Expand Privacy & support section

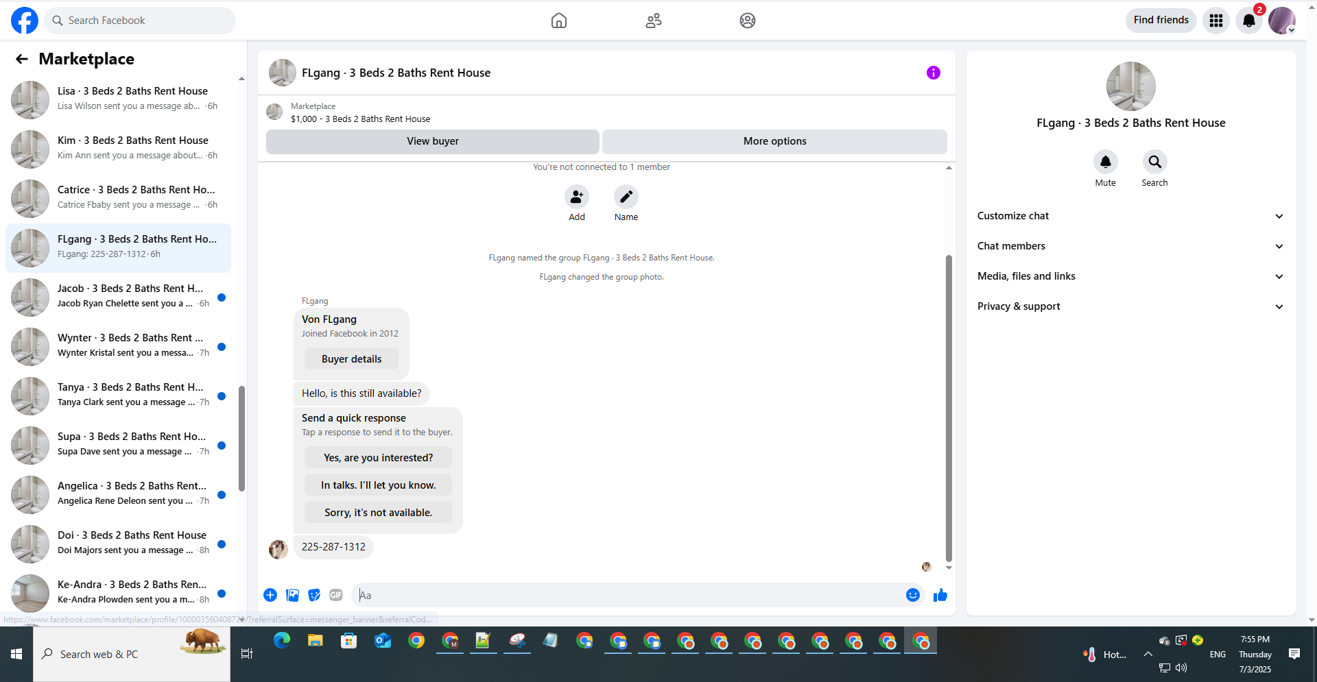pyautogui.click(x=1130, y=306)
